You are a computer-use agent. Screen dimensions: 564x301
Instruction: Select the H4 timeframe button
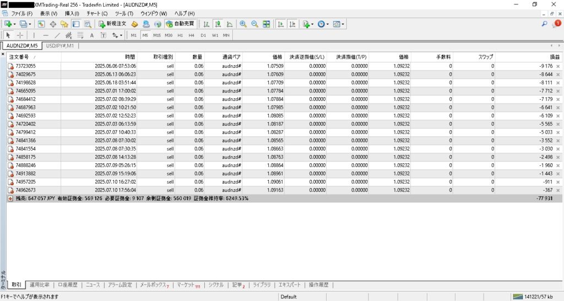(191, 35)
